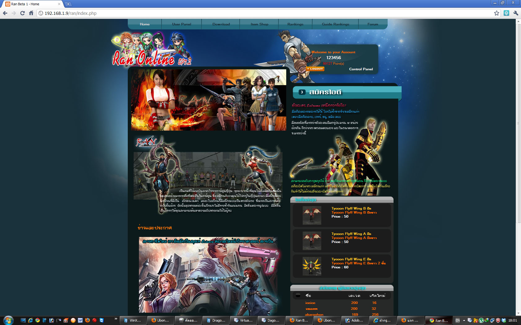Screen dimensions: 521x325
Task: Switch to the Firefox Ran B... taskbar window
Action: 299,320
